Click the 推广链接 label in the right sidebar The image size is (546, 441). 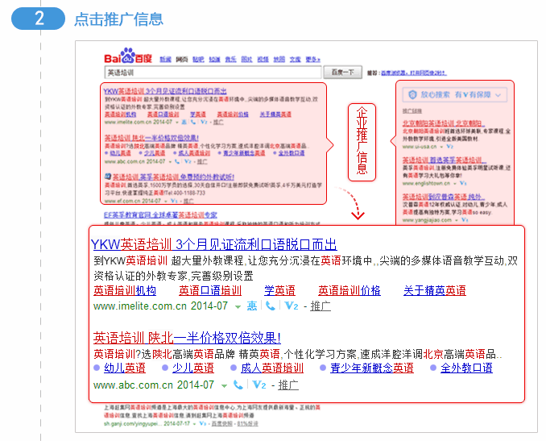click(x=412, y=111)
